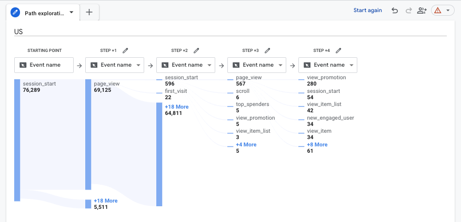The width and height of the screenshot is (461, 222).
Task: Edit STEP +1 with pencil icon
Action: pyautogui.click(x=125, y=50)
